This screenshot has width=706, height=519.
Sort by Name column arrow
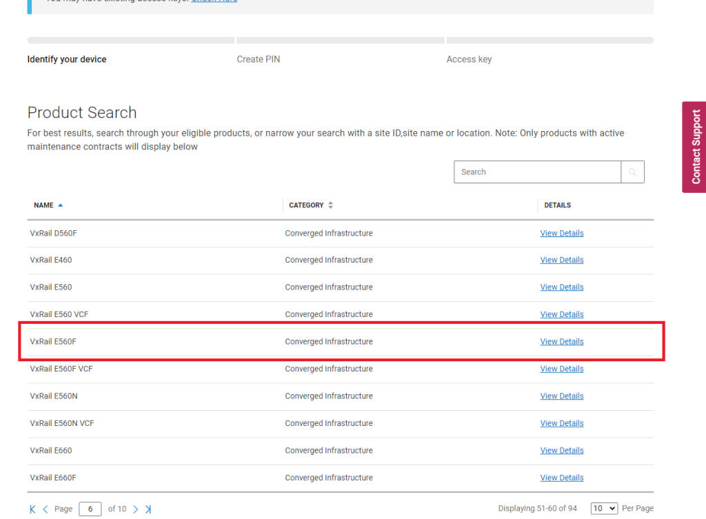pos(61,205)
